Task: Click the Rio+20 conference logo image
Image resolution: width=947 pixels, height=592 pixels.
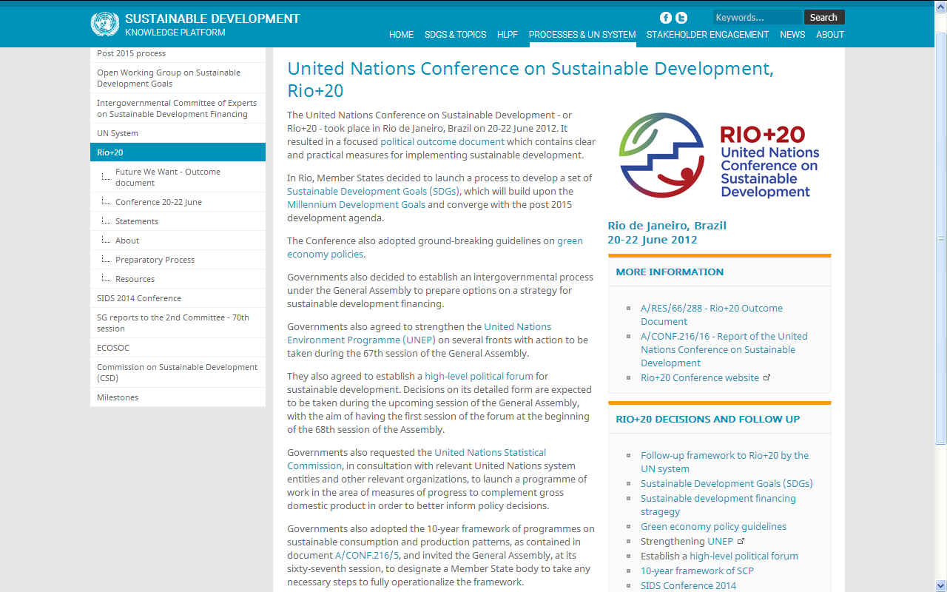Action: click(719, 155)
